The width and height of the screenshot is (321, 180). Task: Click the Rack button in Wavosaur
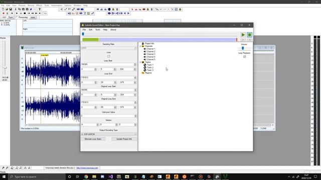11,17
